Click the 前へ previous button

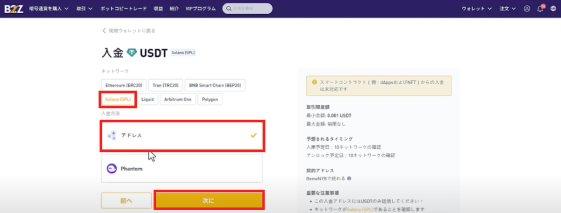127,201
